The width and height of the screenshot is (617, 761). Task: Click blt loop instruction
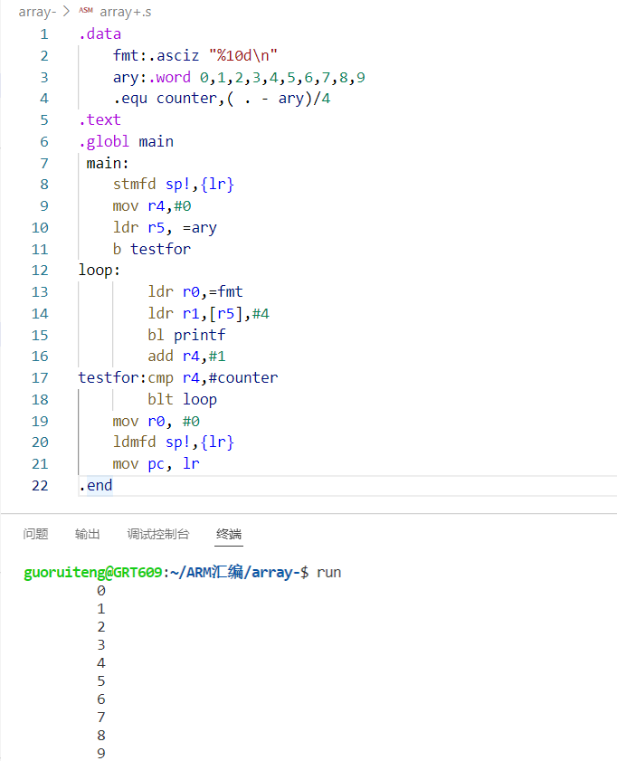point(183,399)
